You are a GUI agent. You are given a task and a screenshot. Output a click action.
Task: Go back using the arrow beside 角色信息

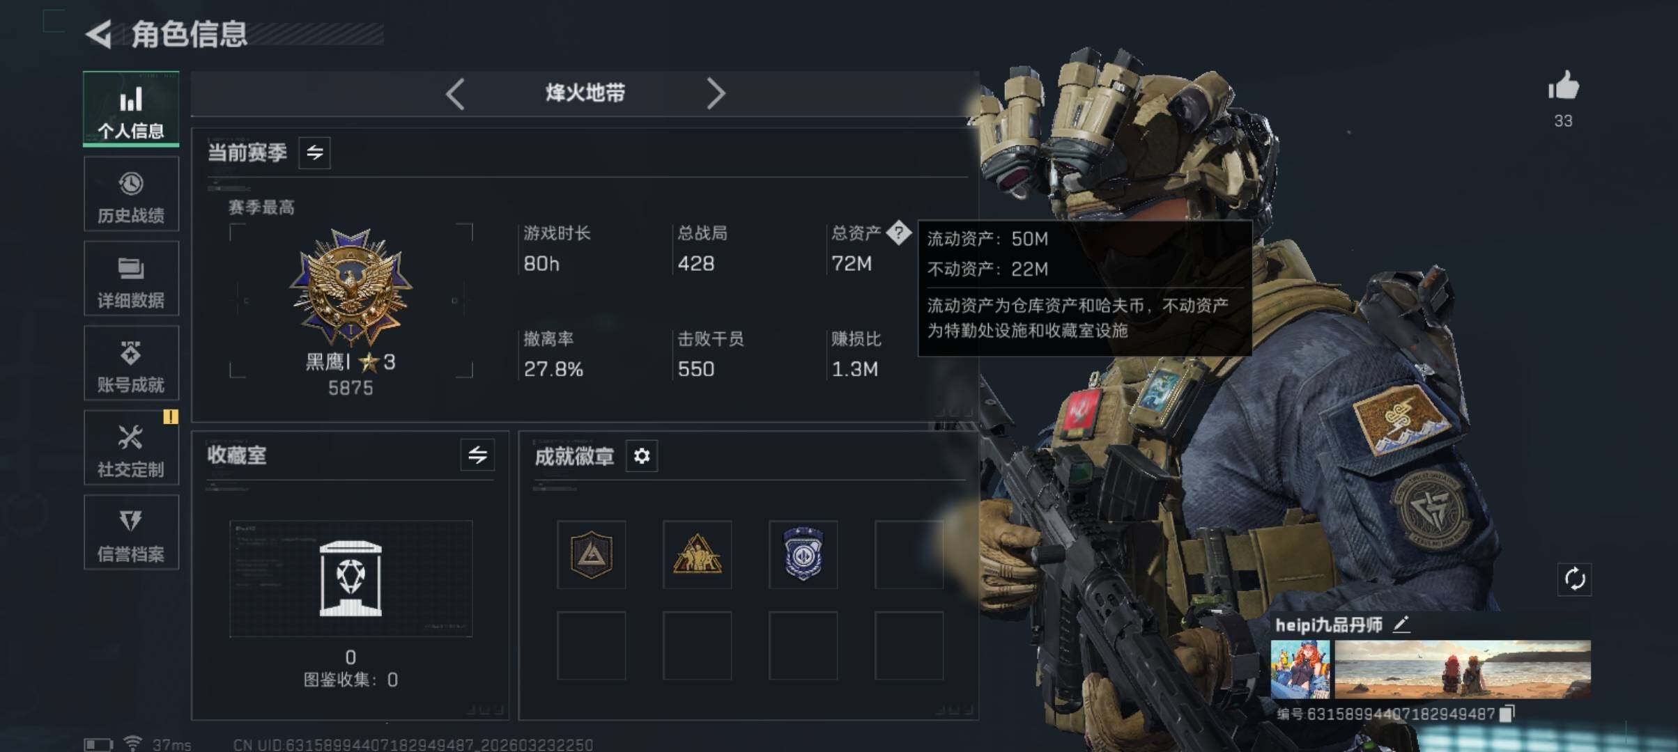[x=98, y=34]
